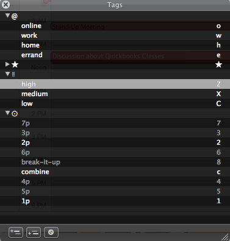
Task: Select the 2p tag row
Action: 115,142
